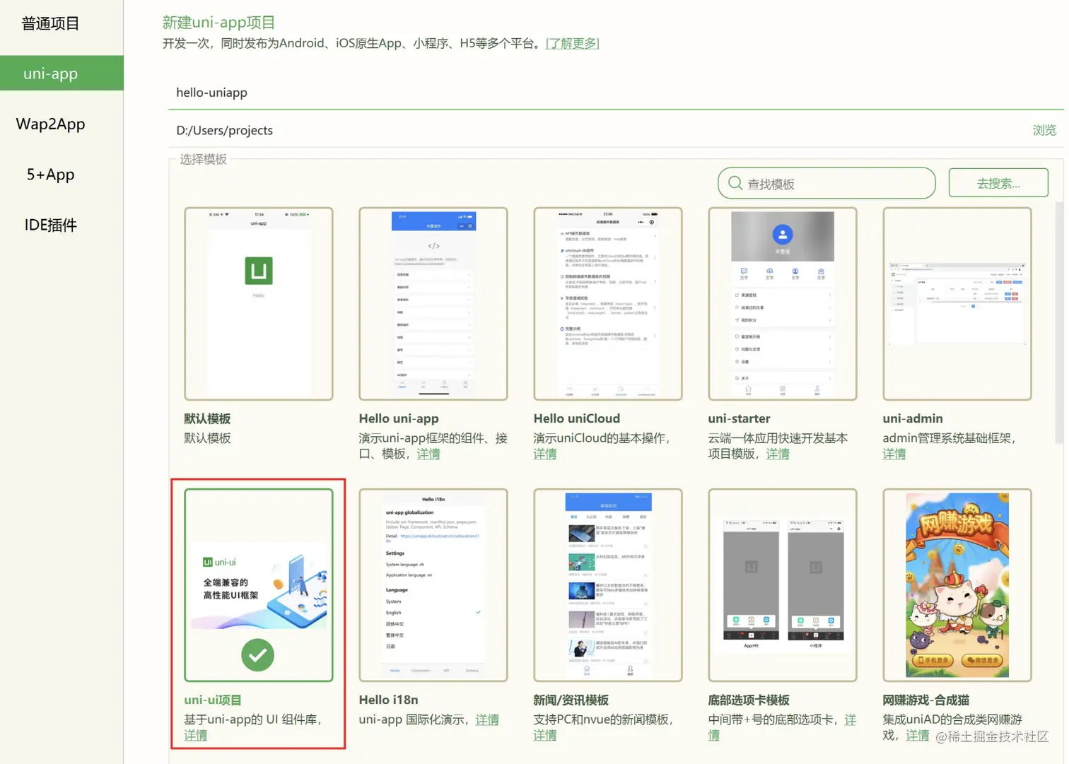Screen dimensions: 1069x764
Task: Open 详情 link for uni-admin
Action: [894, 454]
